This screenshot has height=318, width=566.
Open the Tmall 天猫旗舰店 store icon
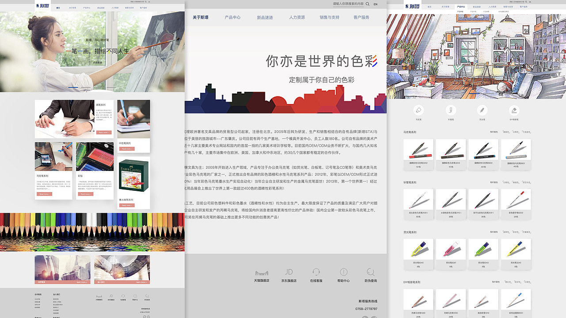262,273
